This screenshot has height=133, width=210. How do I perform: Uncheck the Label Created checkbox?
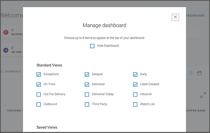click(x=135, y=84)
